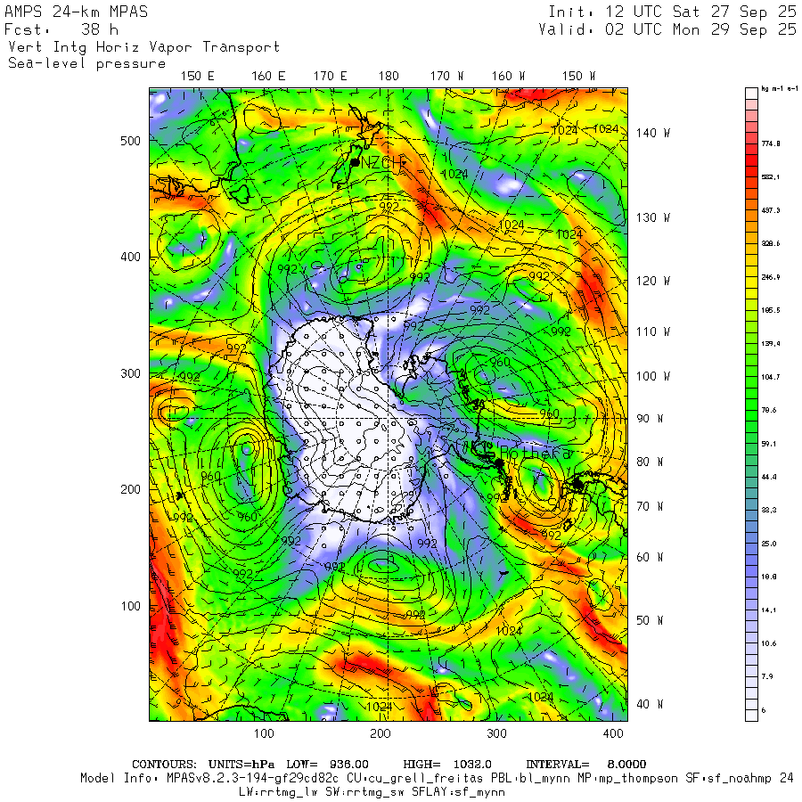Click the '139.4' colorbar value
802x802 pixels.
click(x=771, y=343)
